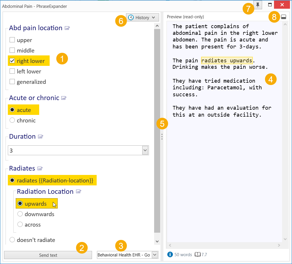292x264 pixels.
Task: Close the Abdominal Pain window
Action: 282,5
